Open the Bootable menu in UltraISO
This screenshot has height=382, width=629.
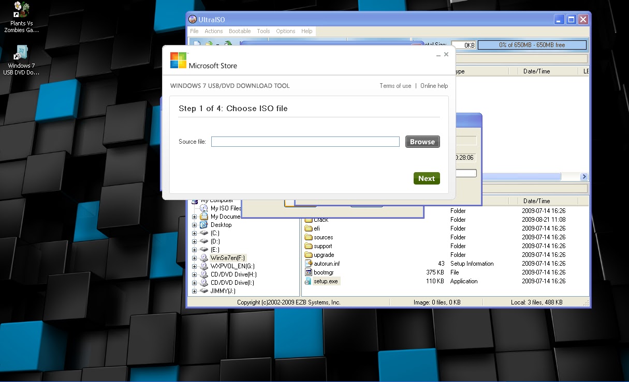pos(240,31)
